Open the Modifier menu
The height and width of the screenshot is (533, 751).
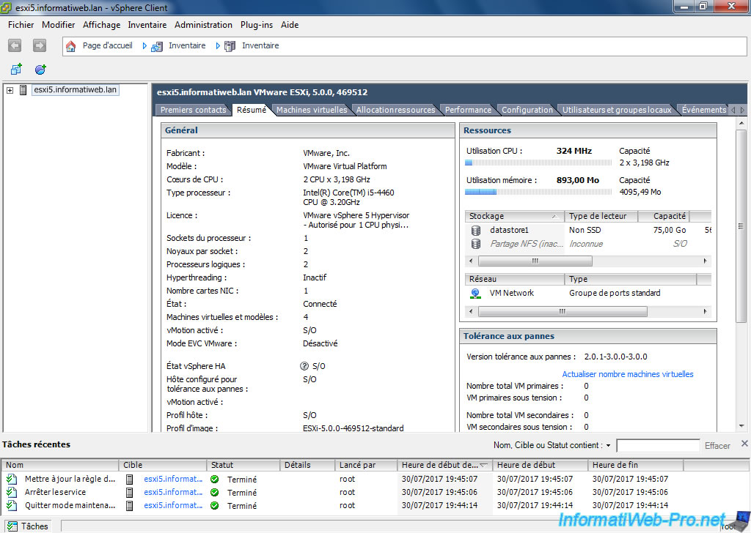pyautogui.click(x=59, y=25)
